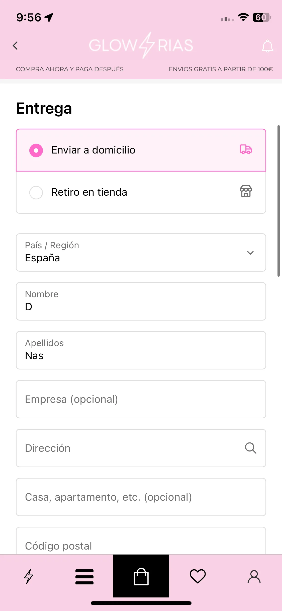Click the Nombre input field

pyautogui.click(x=141, y=301)
